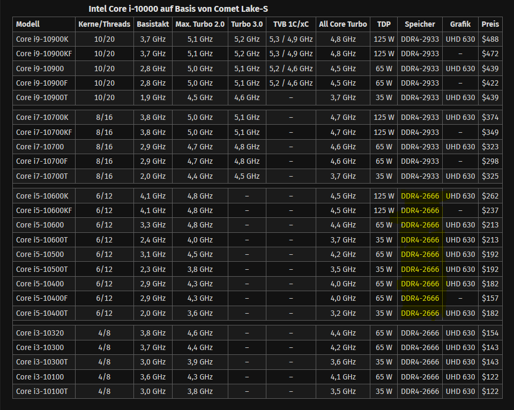The width and height of the screenshot is (514, 410).
Task: Click the '$349' price cell
Action: (x=490, y=132)
